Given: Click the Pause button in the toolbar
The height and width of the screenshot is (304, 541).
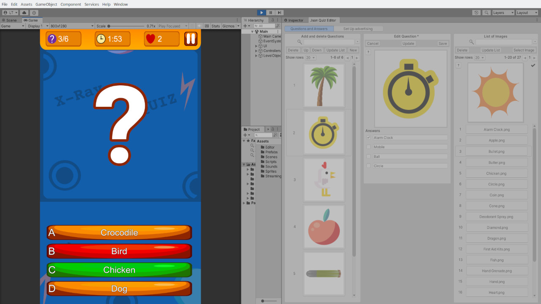Looking at the screenshot, I should pos(270,12).
